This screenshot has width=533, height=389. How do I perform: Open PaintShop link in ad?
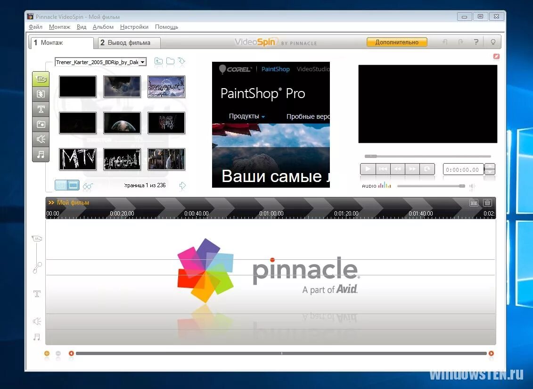(275, 69)
